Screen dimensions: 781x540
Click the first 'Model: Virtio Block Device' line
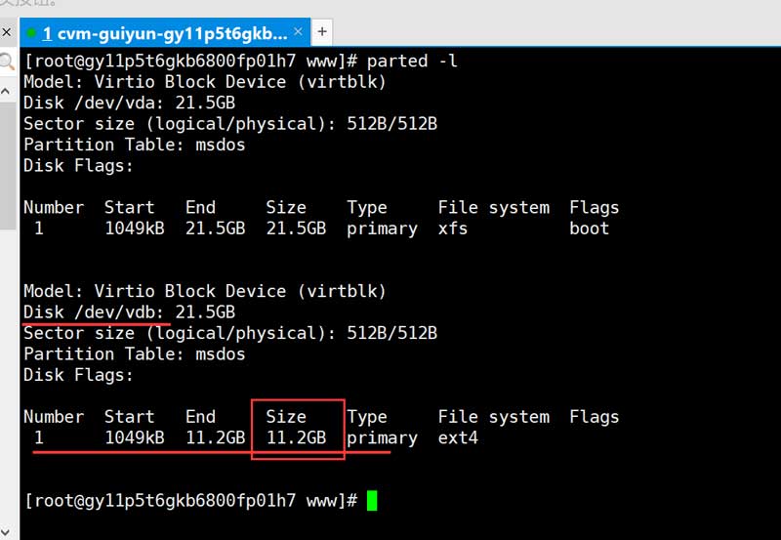pos(205,82)
